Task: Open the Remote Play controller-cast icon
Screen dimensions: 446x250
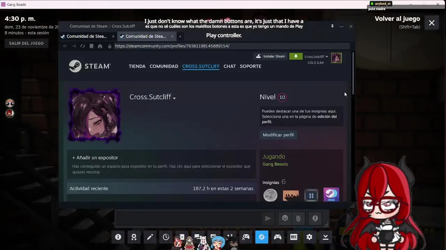Action: pyautogui.click(x=246, y=237)
